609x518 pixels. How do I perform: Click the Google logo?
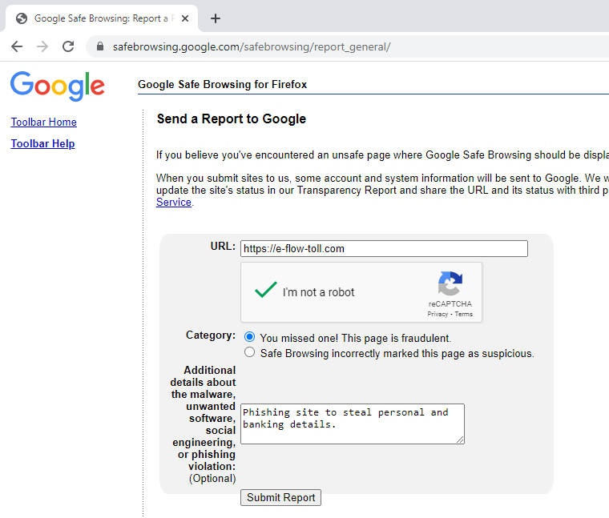[x=58, y=86]
